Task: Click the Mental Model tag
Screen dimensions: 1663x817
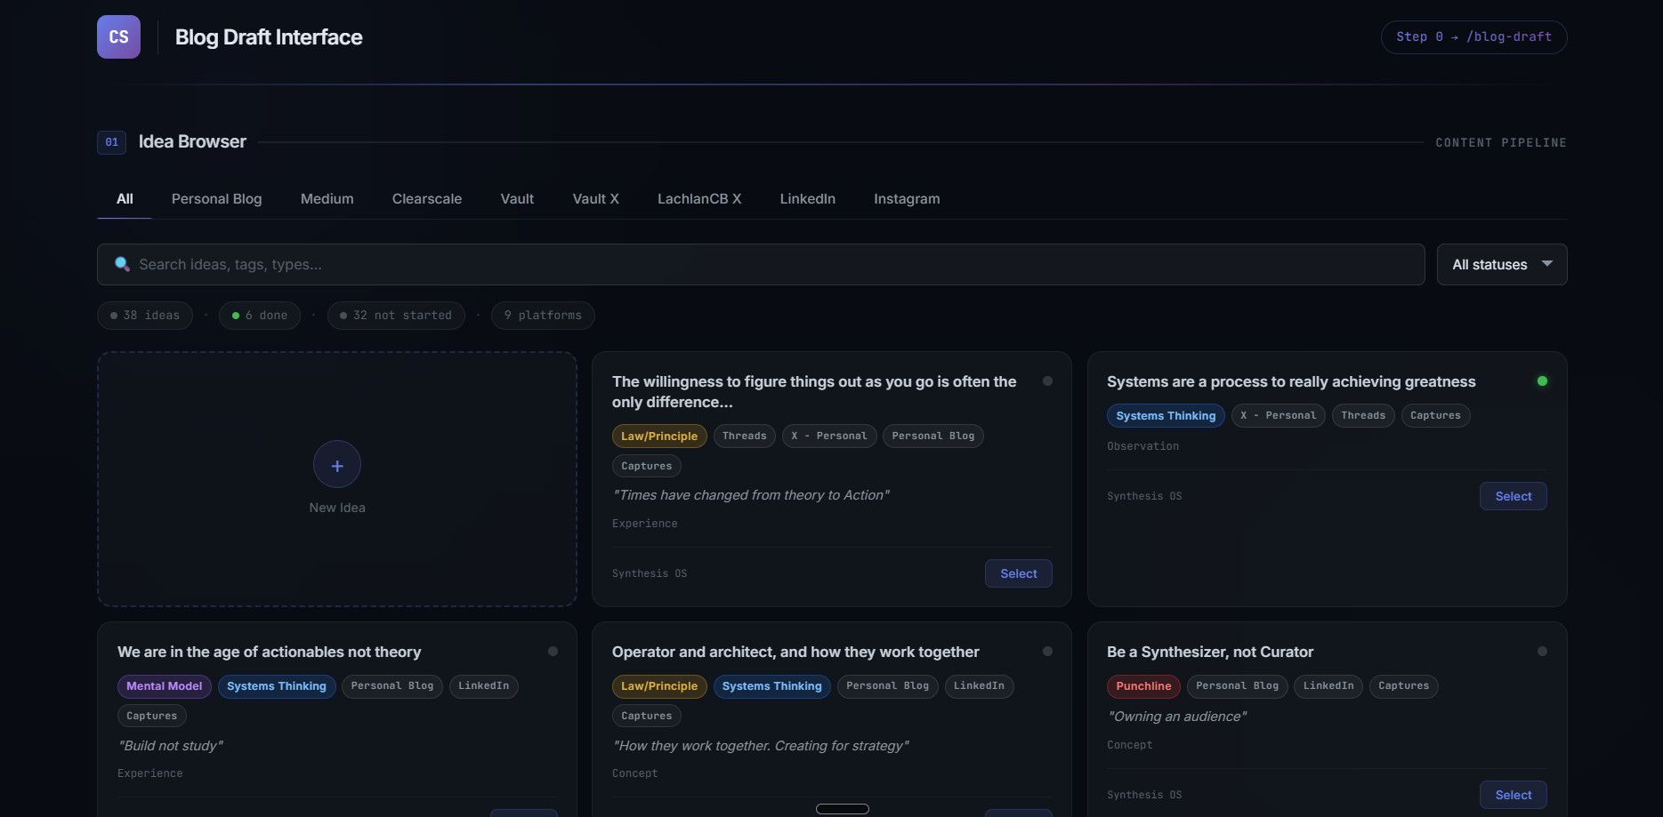Action: pyautogui.click(x=165, y=686)
